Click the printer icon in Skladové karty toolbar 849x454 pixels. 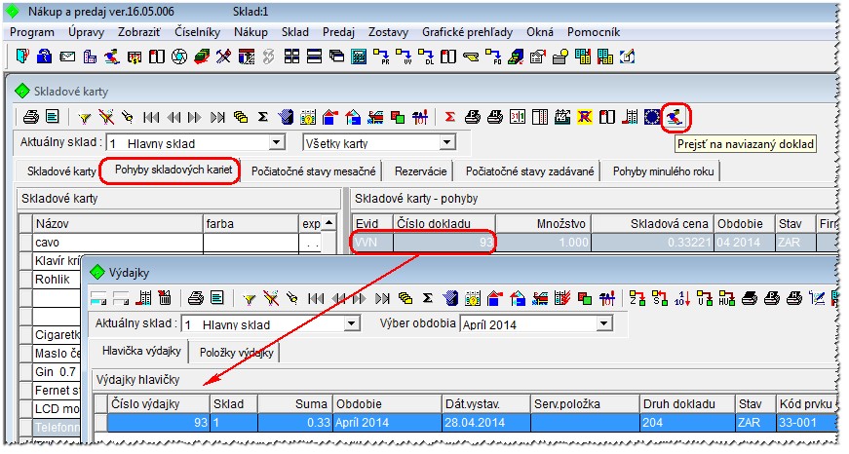click(31, 116)
